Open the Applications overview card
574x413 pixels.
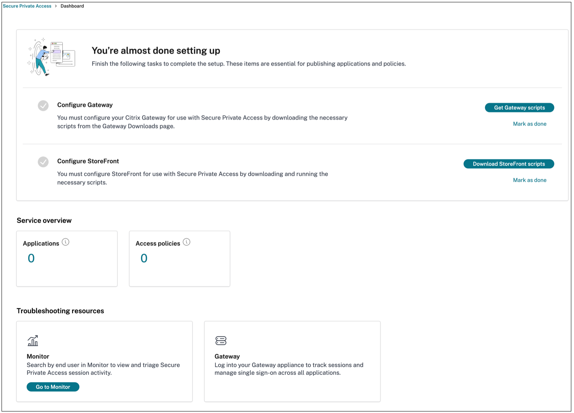tap(67, 270)
